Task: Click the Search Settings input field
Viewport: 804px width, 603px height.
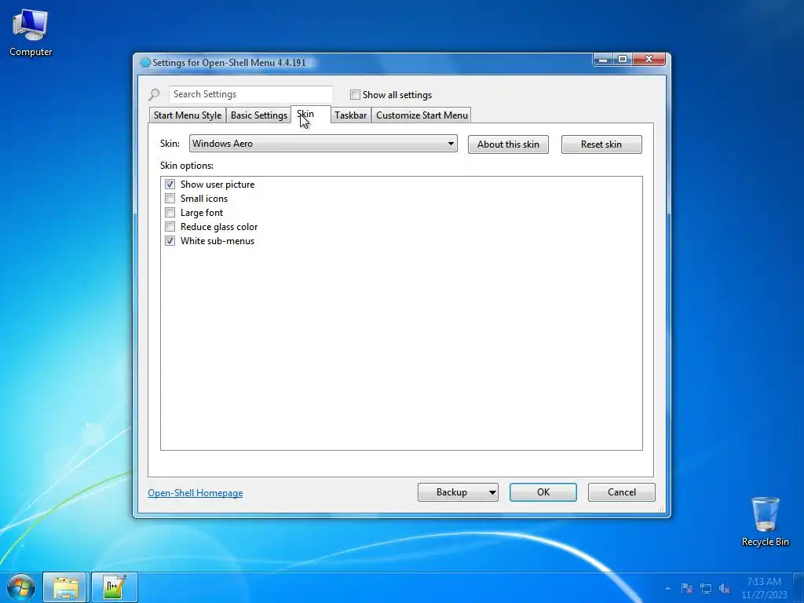Action: point(250,94)
